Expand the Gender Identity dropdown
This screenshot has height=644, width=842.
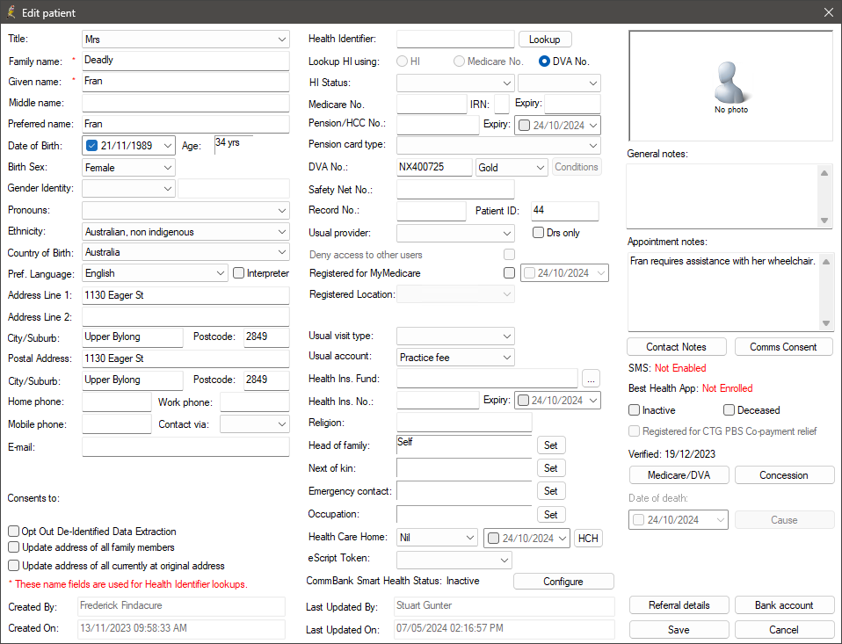tap(129, 188)
